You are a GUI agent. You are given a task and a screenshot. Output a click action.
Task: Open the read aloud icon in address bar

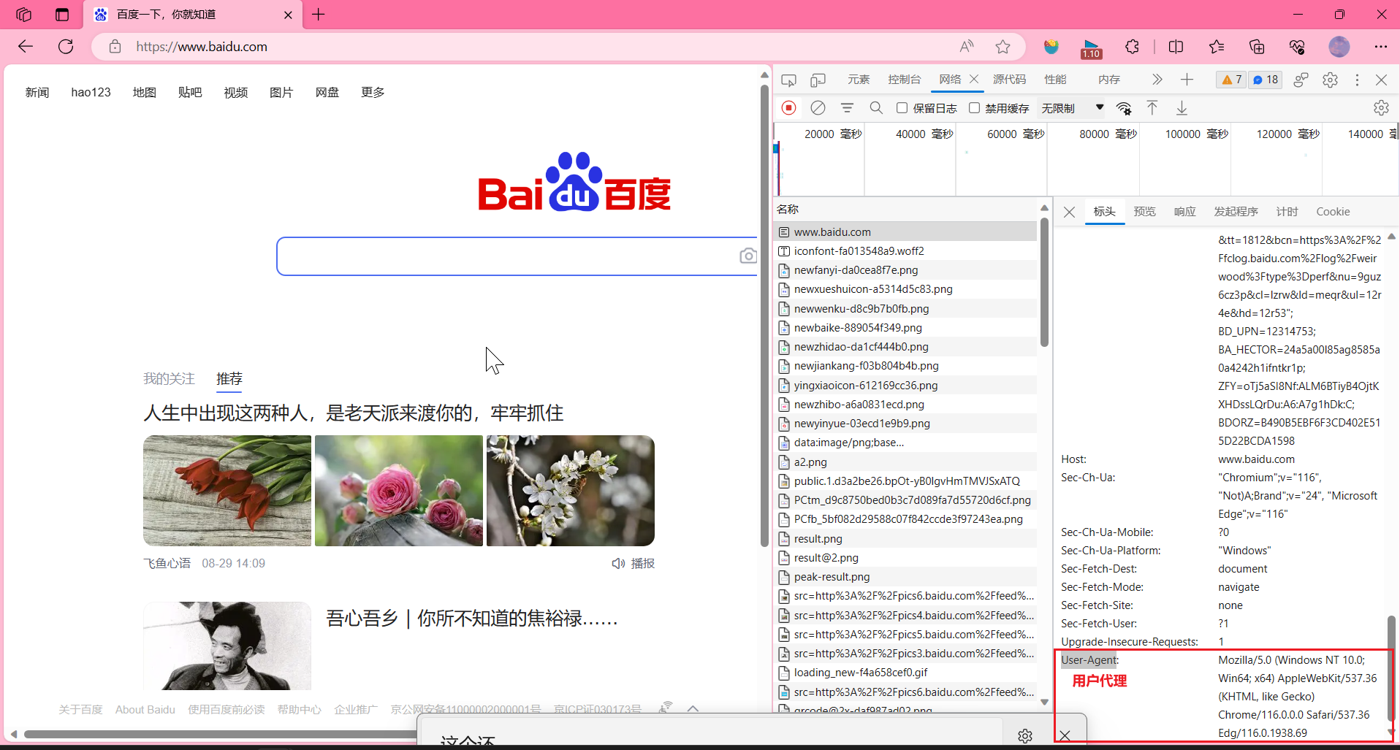967,47
